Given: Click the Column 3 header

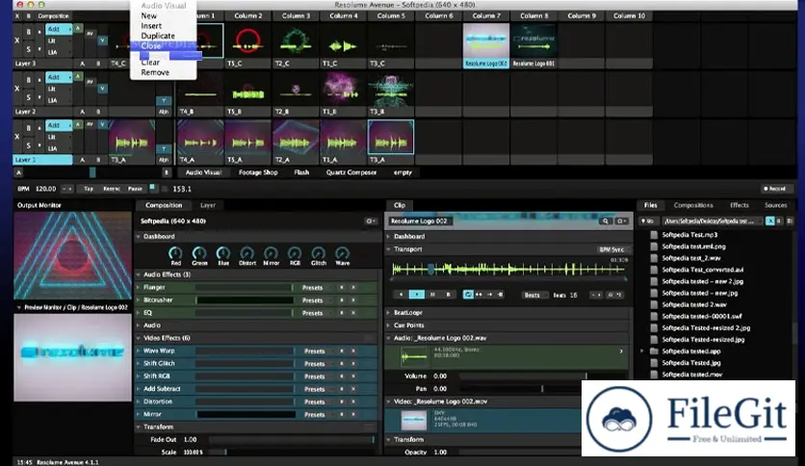Looking at the screenshot, I should pyautogui.click(x=297, y=16).
